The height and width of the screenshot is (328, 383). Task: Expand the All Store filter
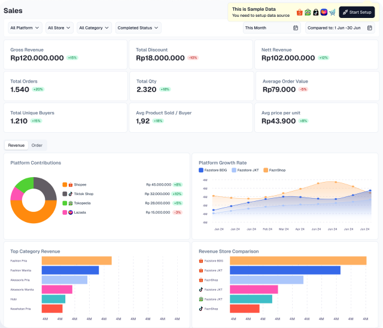coord(59,28)
